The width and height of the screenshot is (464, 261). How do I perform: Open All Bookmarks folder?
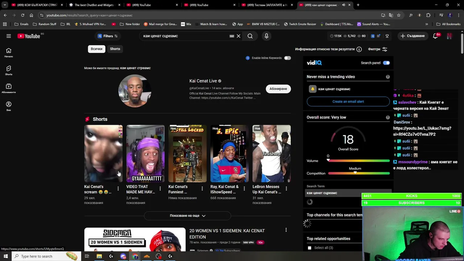[448, 24]
